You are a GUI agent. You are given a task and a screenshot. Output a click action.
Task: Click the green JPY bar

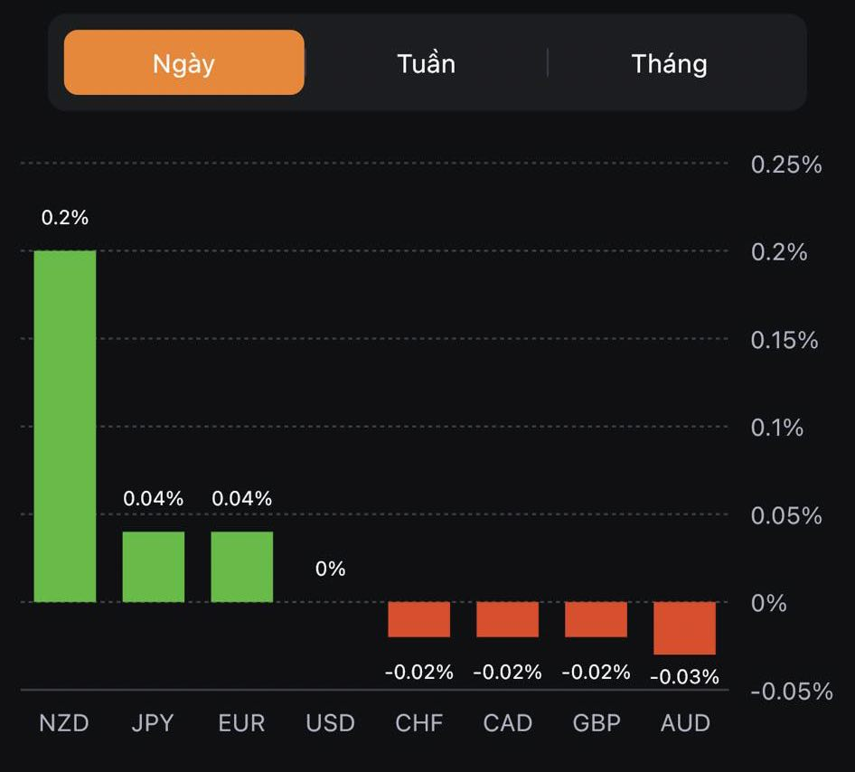(x=154, y=566)
